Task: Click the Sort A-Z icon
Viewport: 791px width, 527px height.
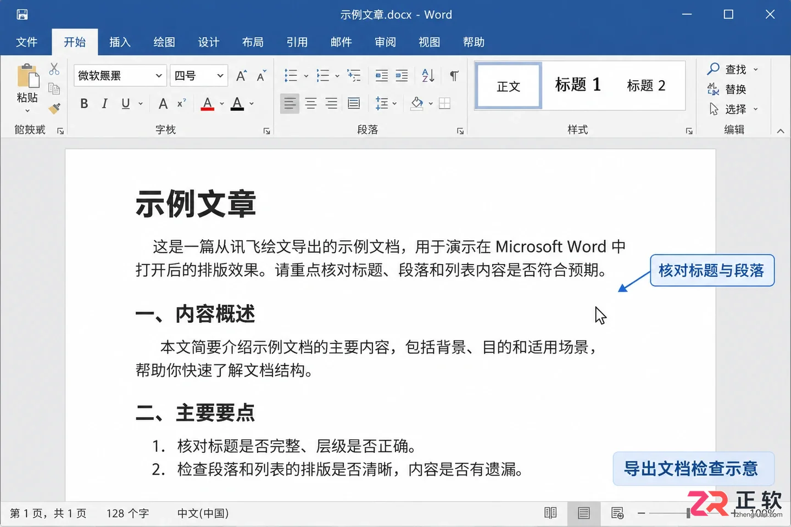Action: coord(428,76)
